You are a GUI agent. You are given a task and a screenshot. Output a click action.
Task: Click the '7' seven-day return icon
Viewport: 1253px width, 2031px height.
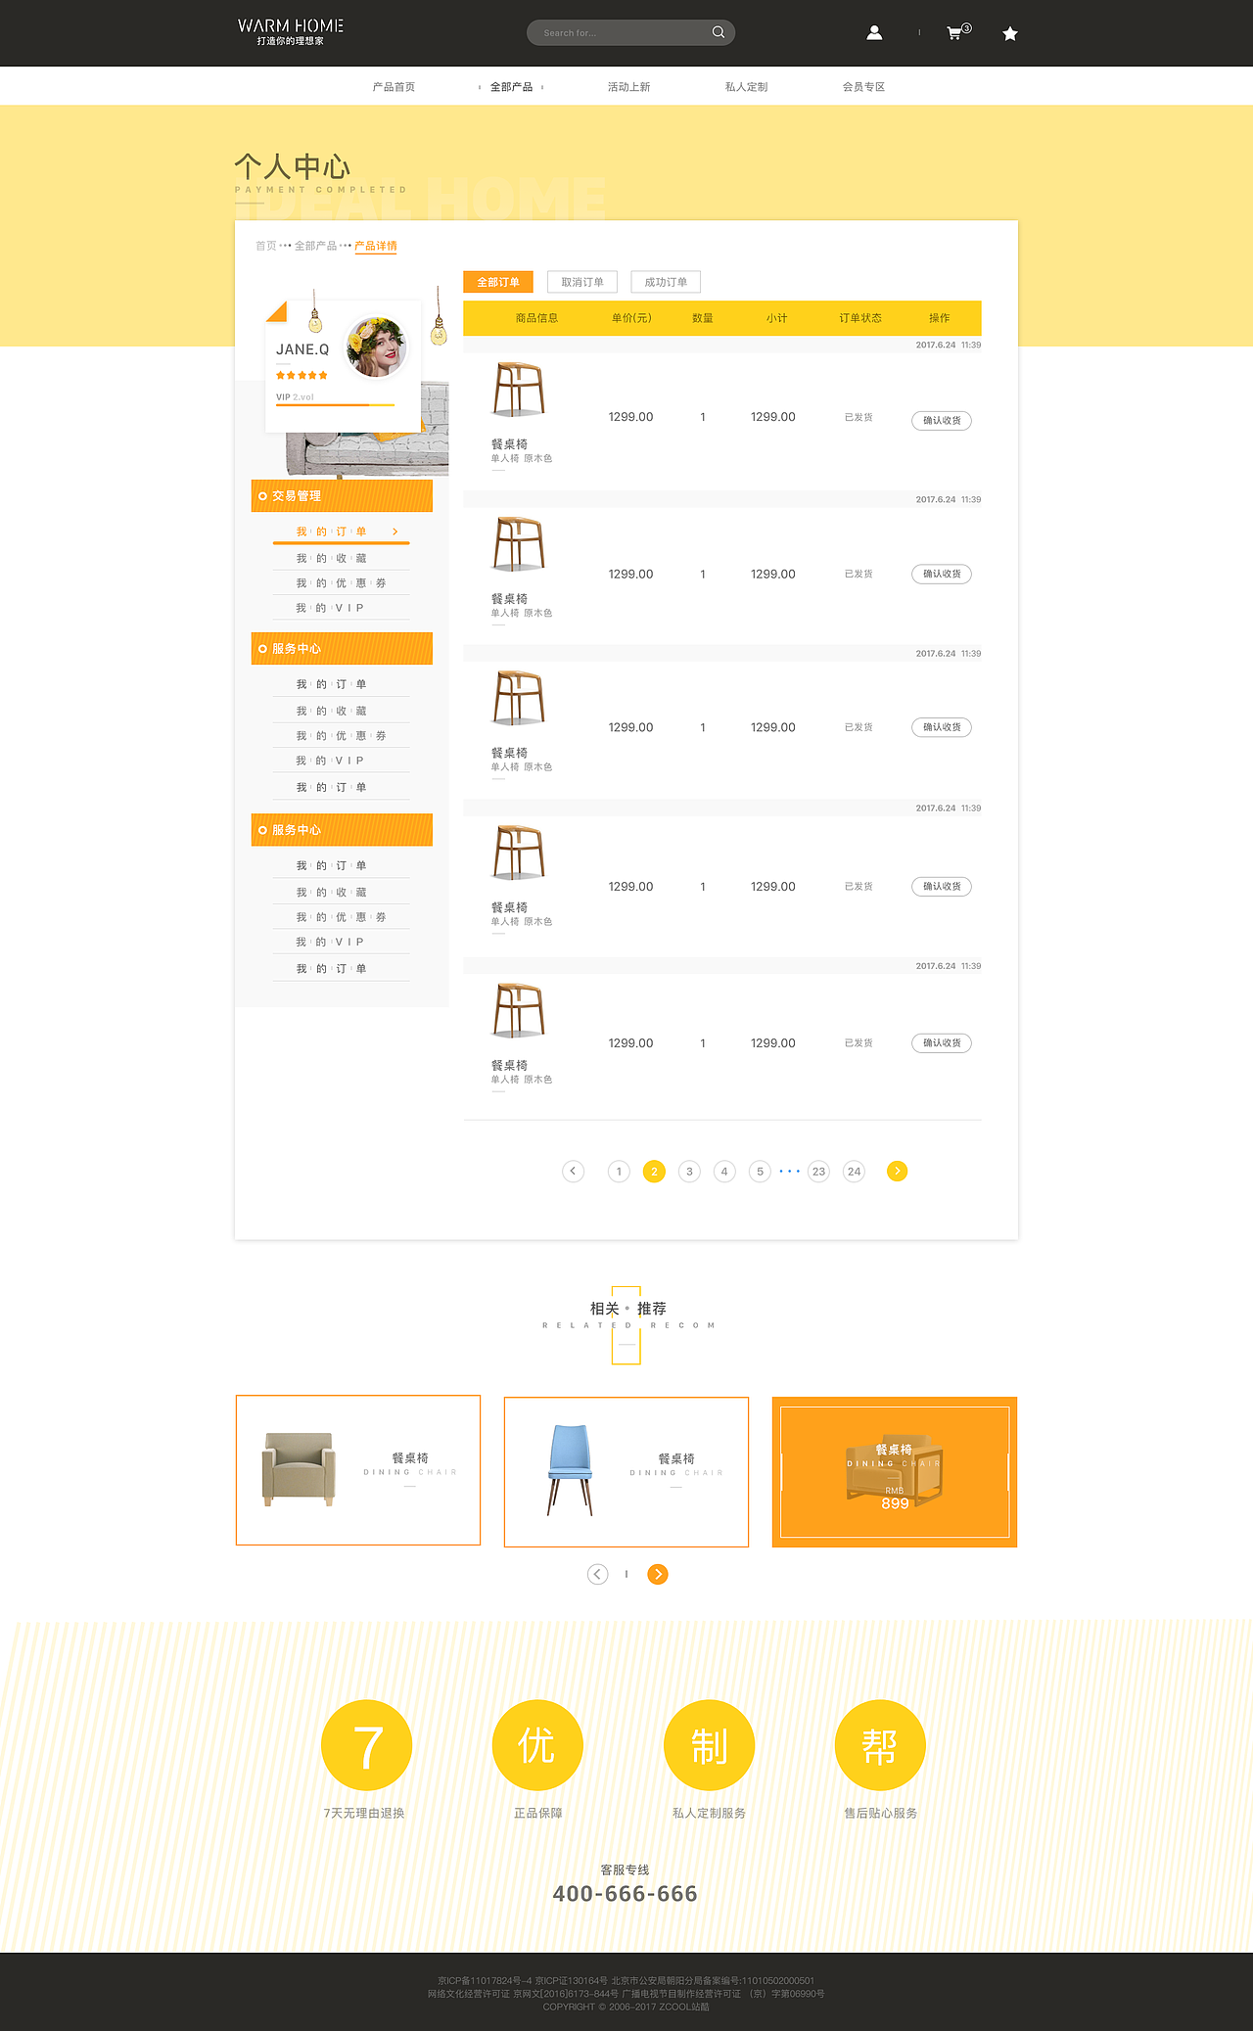(367, 1745)
